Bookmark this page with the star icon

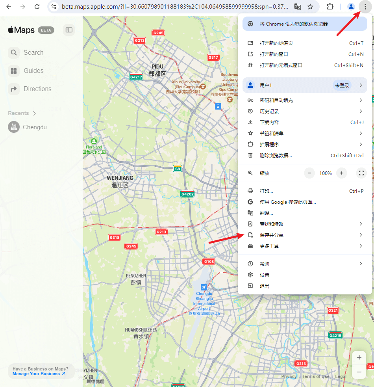310,7
